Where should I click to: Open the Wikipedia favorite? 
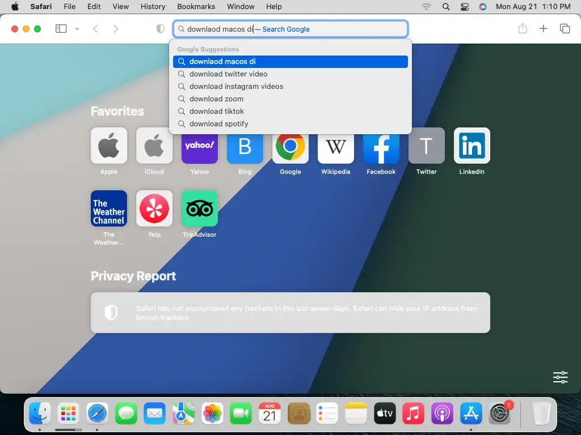click(336, 148)
